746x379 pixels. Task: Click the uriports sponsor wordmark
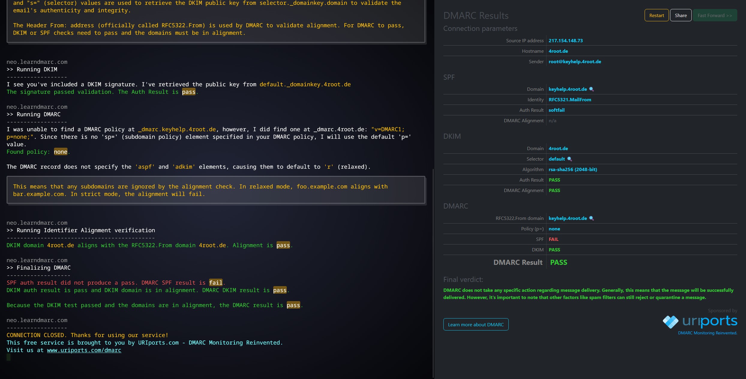709,321
